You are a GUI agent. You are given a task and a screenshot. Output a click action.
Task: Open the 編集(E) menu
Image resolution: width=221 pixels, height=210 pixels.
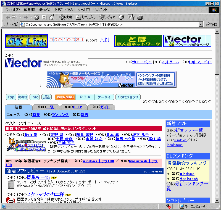30,10
